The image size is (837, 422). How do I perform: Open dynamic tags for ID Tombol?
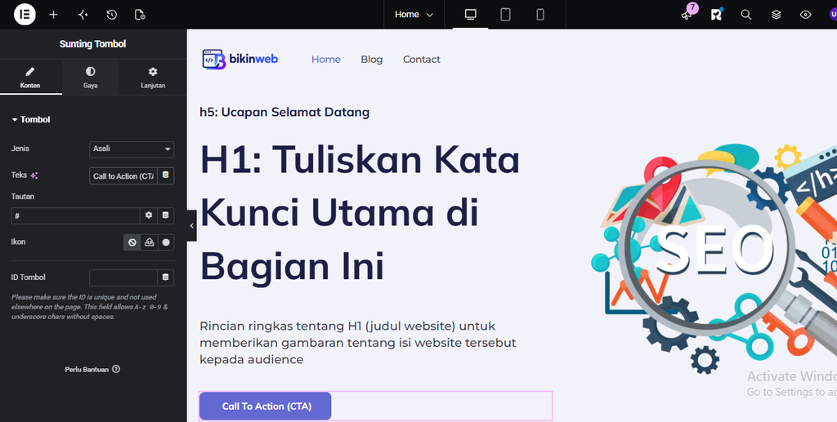(165, 278)
